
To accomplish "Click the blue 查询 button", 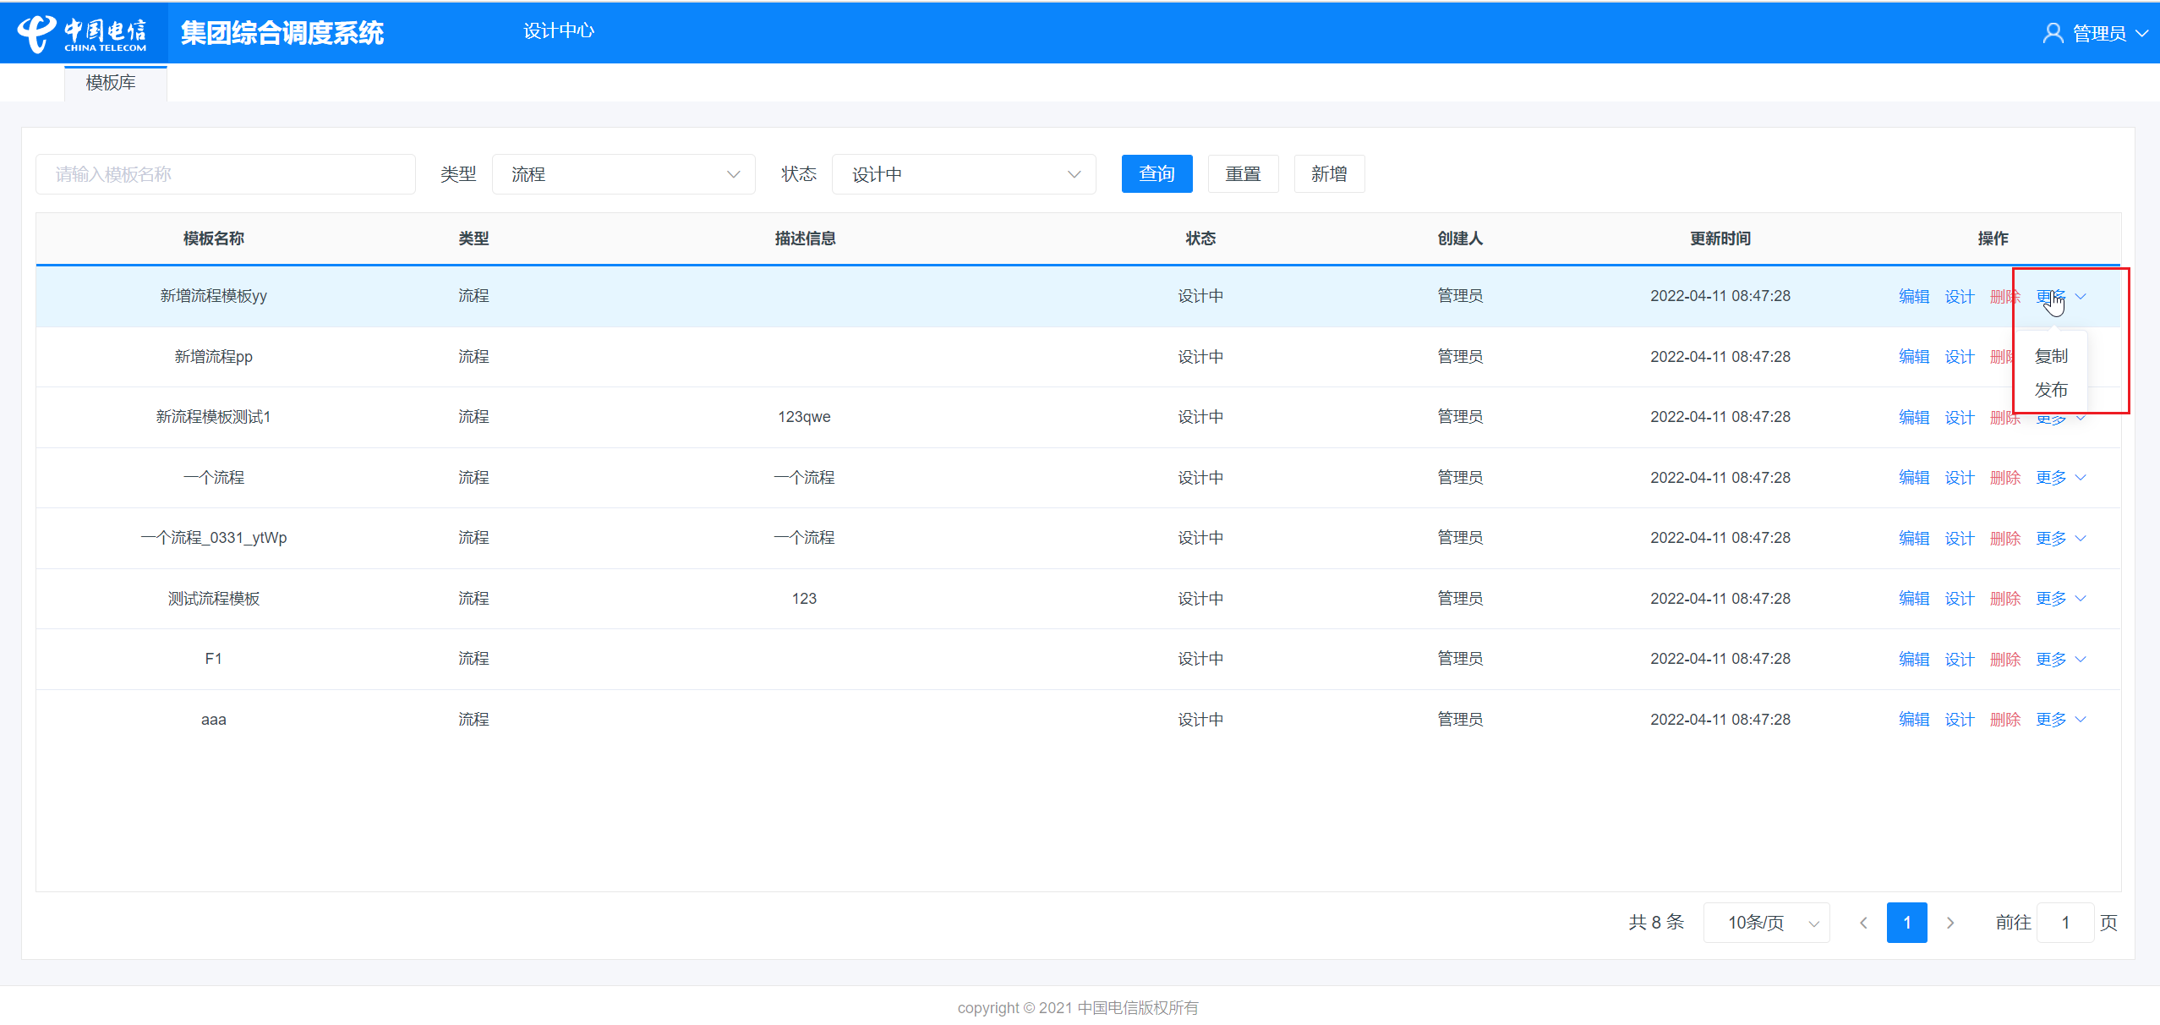I will 1157,173.
